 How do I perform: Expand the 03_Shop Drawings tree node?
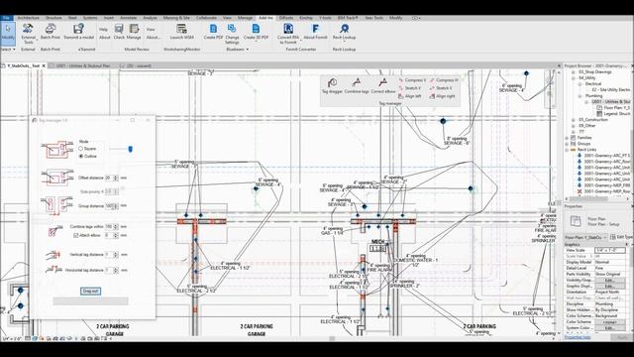point(574,72)
